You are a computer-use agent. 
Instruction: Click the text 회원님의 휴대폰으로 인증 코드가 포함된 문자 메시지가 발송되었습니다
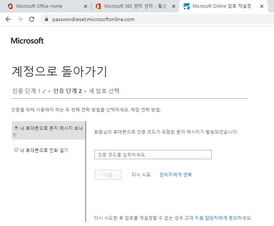[x=166, y=132]
